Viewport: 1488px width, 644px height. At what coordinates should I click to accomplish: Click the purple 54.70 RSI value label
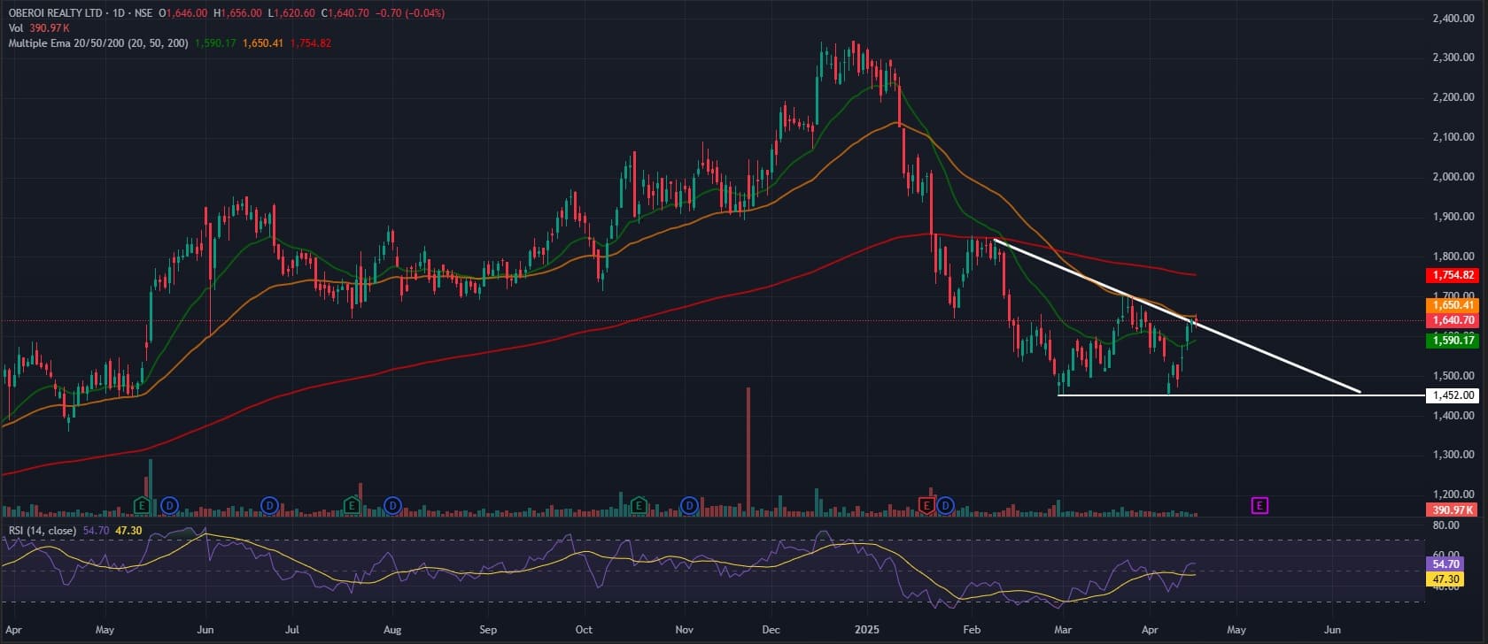click(x=1445, y=564)
